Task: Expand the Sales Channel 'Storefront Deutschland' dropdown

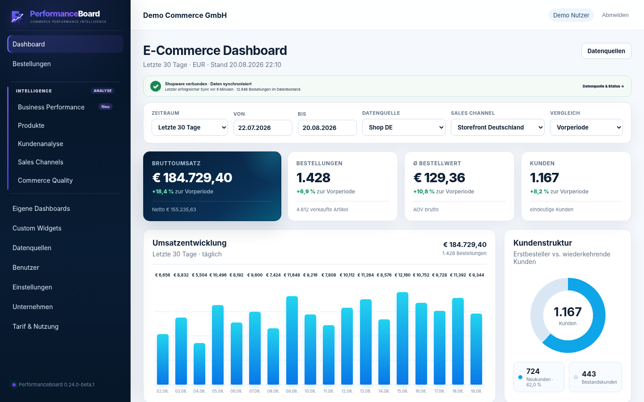Action: pyautogui.click(x=498, y=127)
